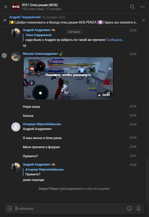Start voice message with microphone icon
149x217 pixels.
coord(138,208)
